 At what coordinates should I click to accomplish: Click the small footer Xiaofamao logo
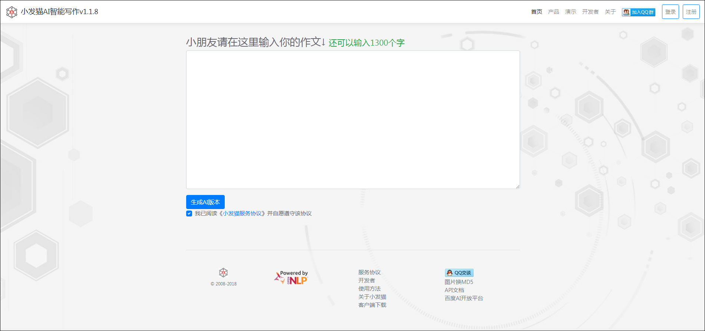click(223, 273)
